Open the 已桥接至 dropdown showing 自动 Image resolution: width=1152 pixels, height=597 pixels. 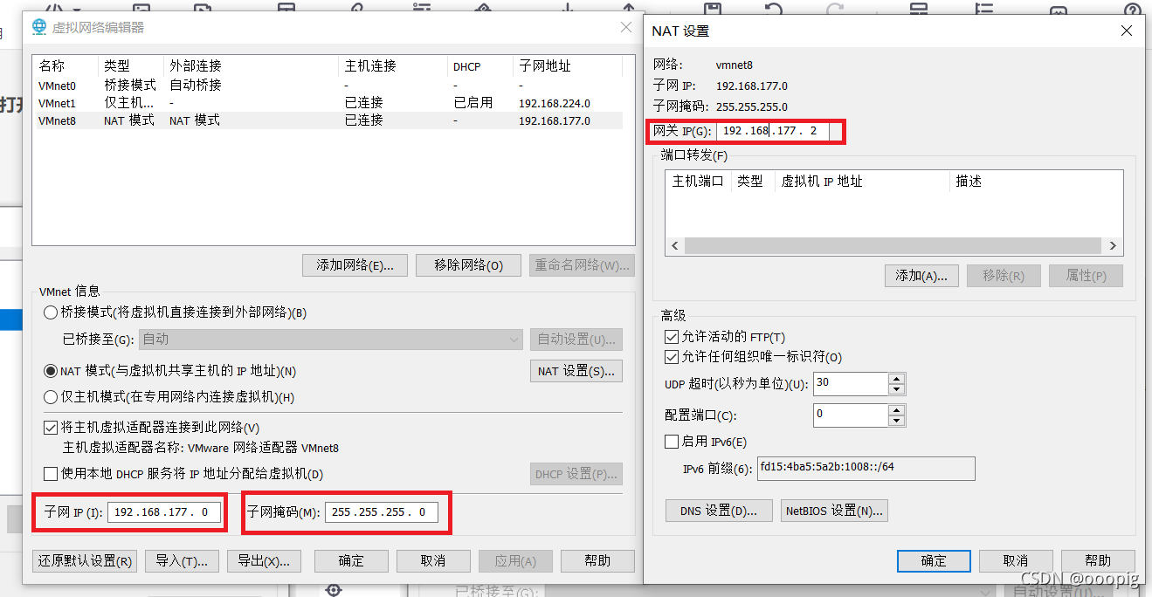pos(331,340)
